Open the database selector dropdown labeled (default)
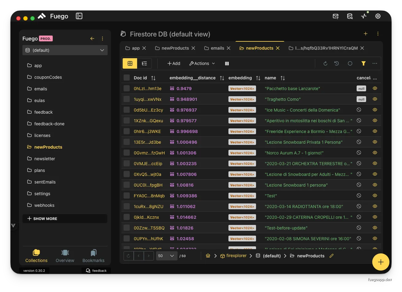The image size is (402, 292). 65,50
